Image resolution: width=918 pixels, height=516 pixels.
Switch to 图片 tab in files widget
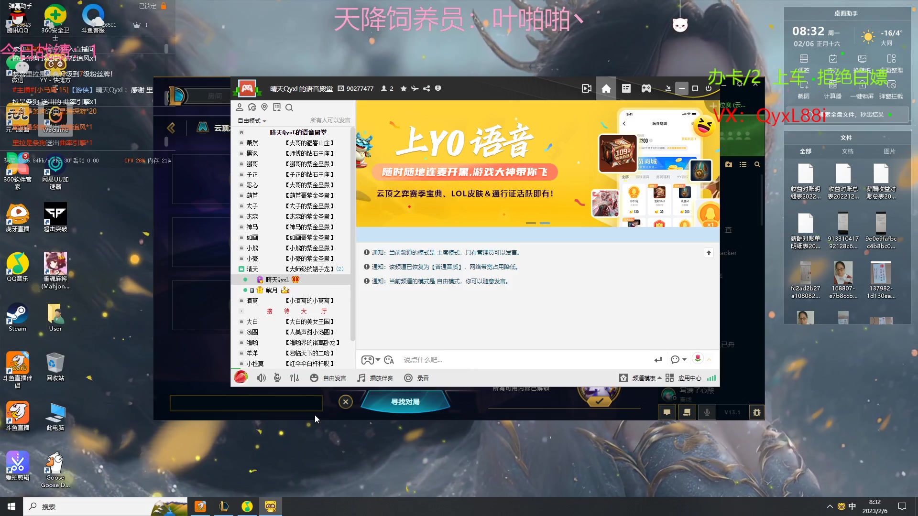click(x=889, y=151)
